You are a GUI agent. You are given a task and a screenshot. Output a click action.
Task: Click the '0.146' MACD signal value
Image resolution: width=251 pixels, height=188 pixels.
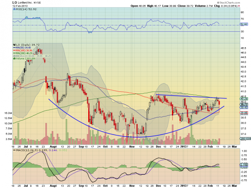pos(53,150)
